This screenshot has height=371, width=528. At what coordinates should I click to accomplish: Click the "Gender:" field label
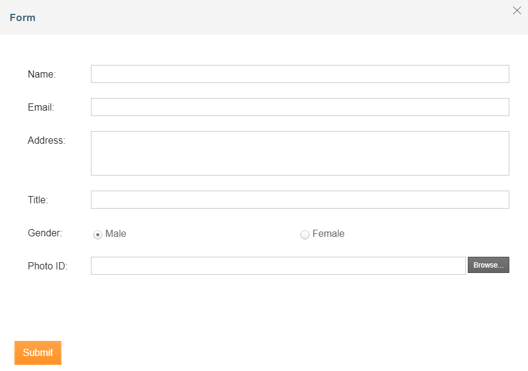[x=45, y=233]
